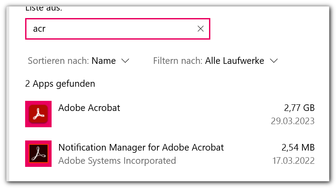Select the Adobe Acrobat entry title
This screenshot has height=188, width=336.
(89, 107)
